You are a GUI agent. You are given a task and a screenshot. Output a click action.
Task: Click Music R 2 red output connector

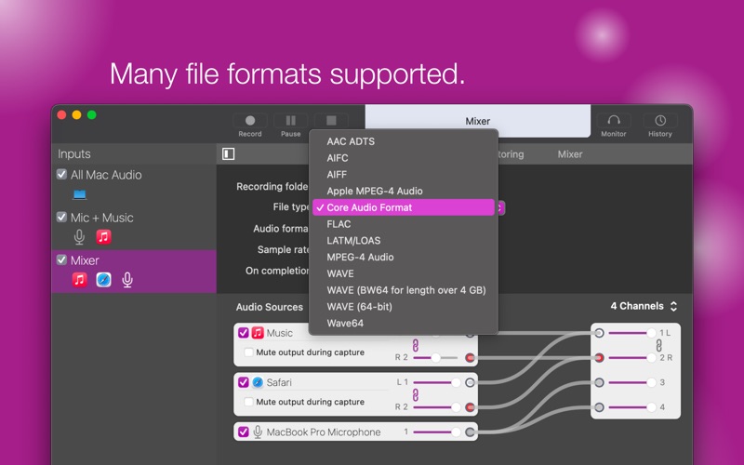pos(470,358)
